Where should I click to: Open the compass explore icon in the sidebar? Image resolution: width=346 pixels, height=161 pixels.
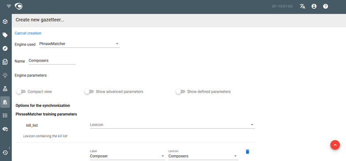[5, 48]
